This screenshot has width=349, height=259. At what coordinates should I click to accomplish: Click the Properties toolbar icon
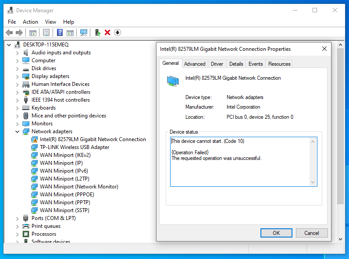[46, 32]
